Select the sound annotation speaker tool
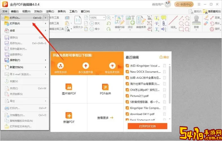 point(164,29)
